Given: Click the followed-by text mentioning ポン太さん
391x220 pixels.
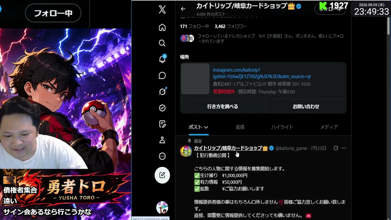Looking at the screenshot, I should [x=271, y=38].
